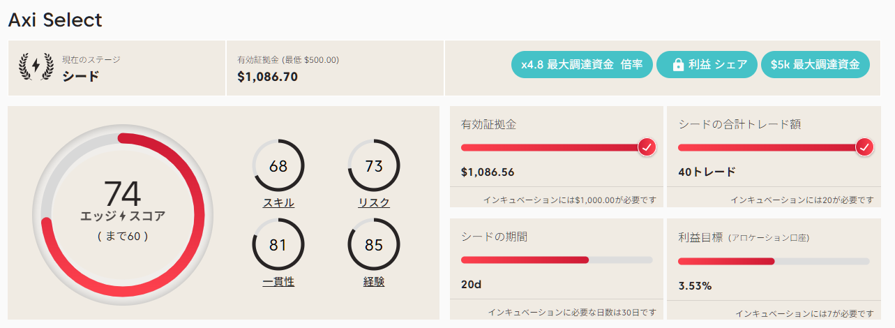Click the x4.8 最大調達資金 倍率 button
Image resolution: width=895 pixels, height=328 pixels.
pos(581,65)
